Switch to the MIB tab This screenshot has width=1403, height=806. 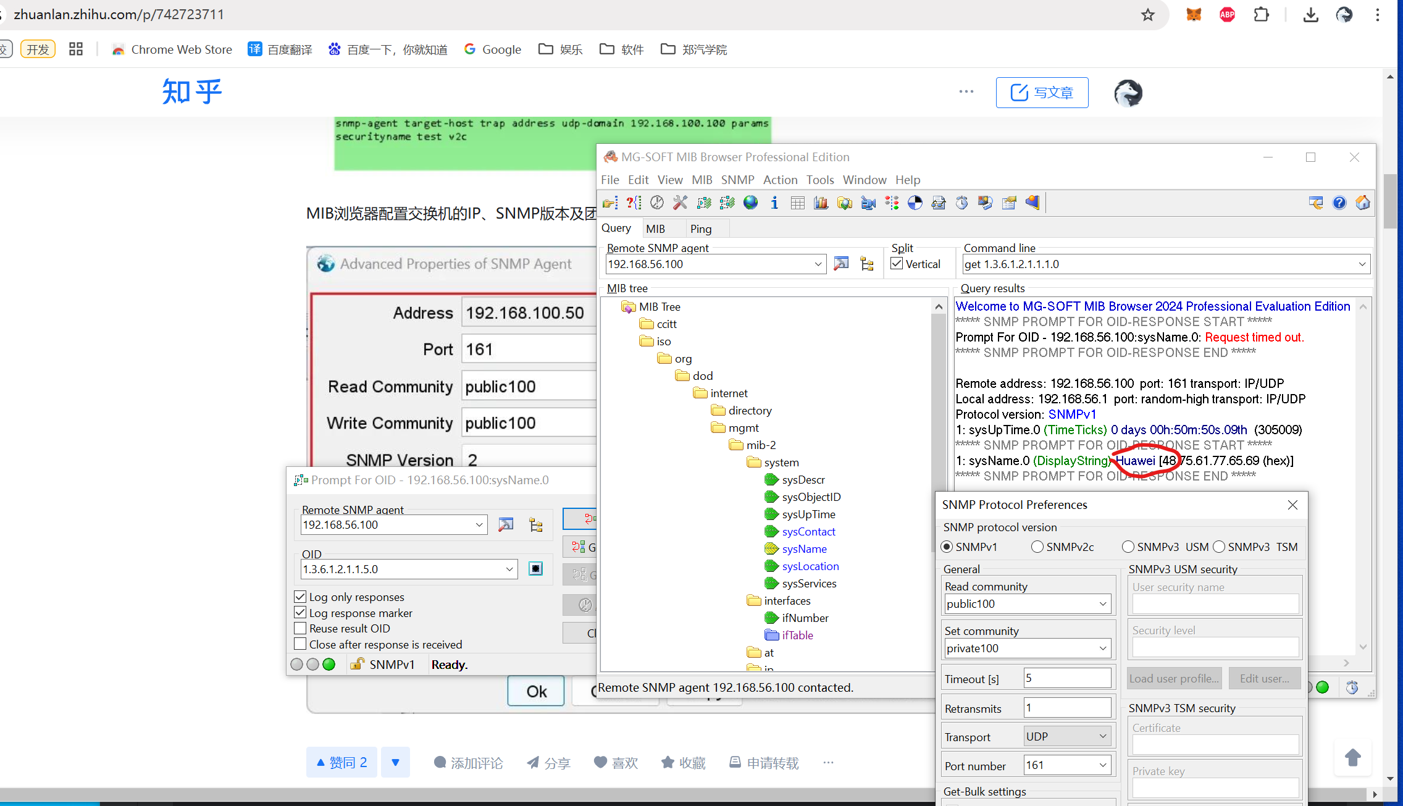click(x=656, y=228)
